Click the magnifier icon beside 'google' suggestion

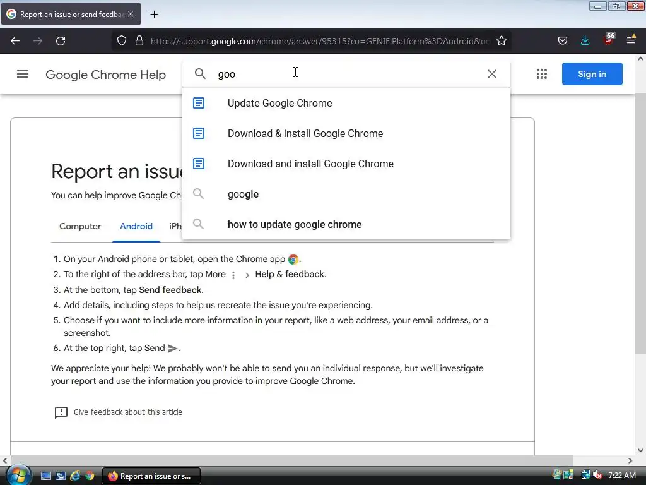click(x=199, y=194)
